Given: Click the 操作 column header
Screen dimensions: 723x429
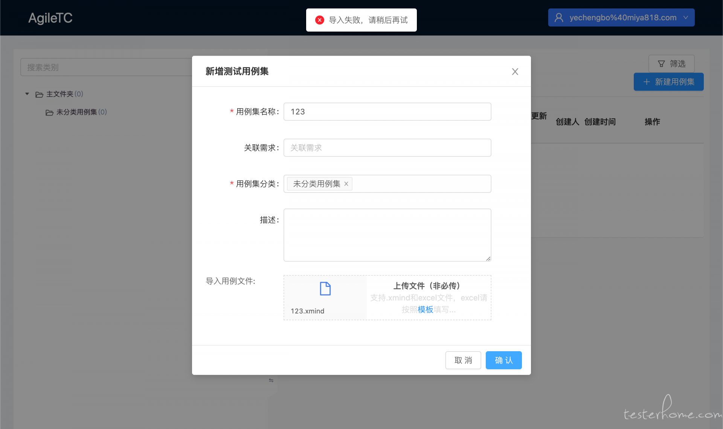Looking at the screenshot, I should tap(652, 122).
